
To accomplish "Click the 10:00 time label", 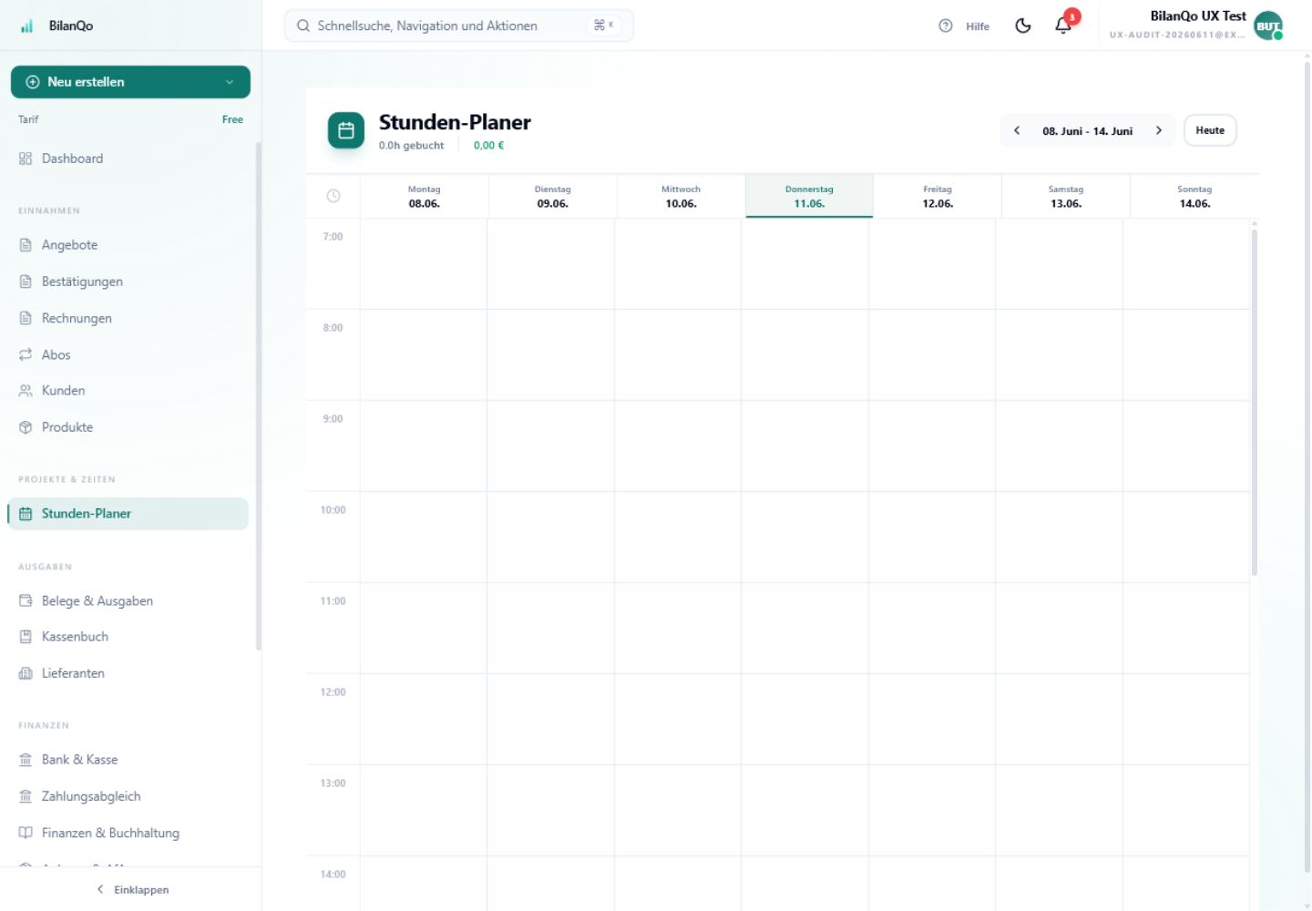I will pos(333,510).
